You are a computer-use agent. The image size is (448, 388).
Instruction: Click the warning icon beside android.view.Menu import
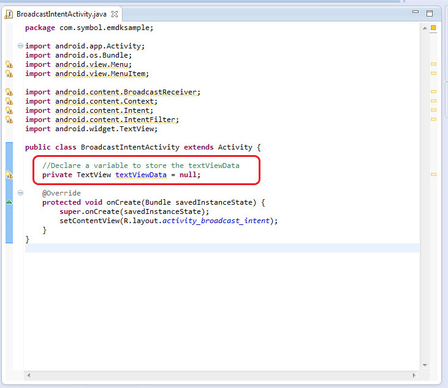[x=9, y=64]
